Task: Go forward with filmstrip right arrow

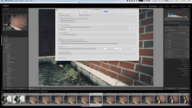Action: coord(12,91)
